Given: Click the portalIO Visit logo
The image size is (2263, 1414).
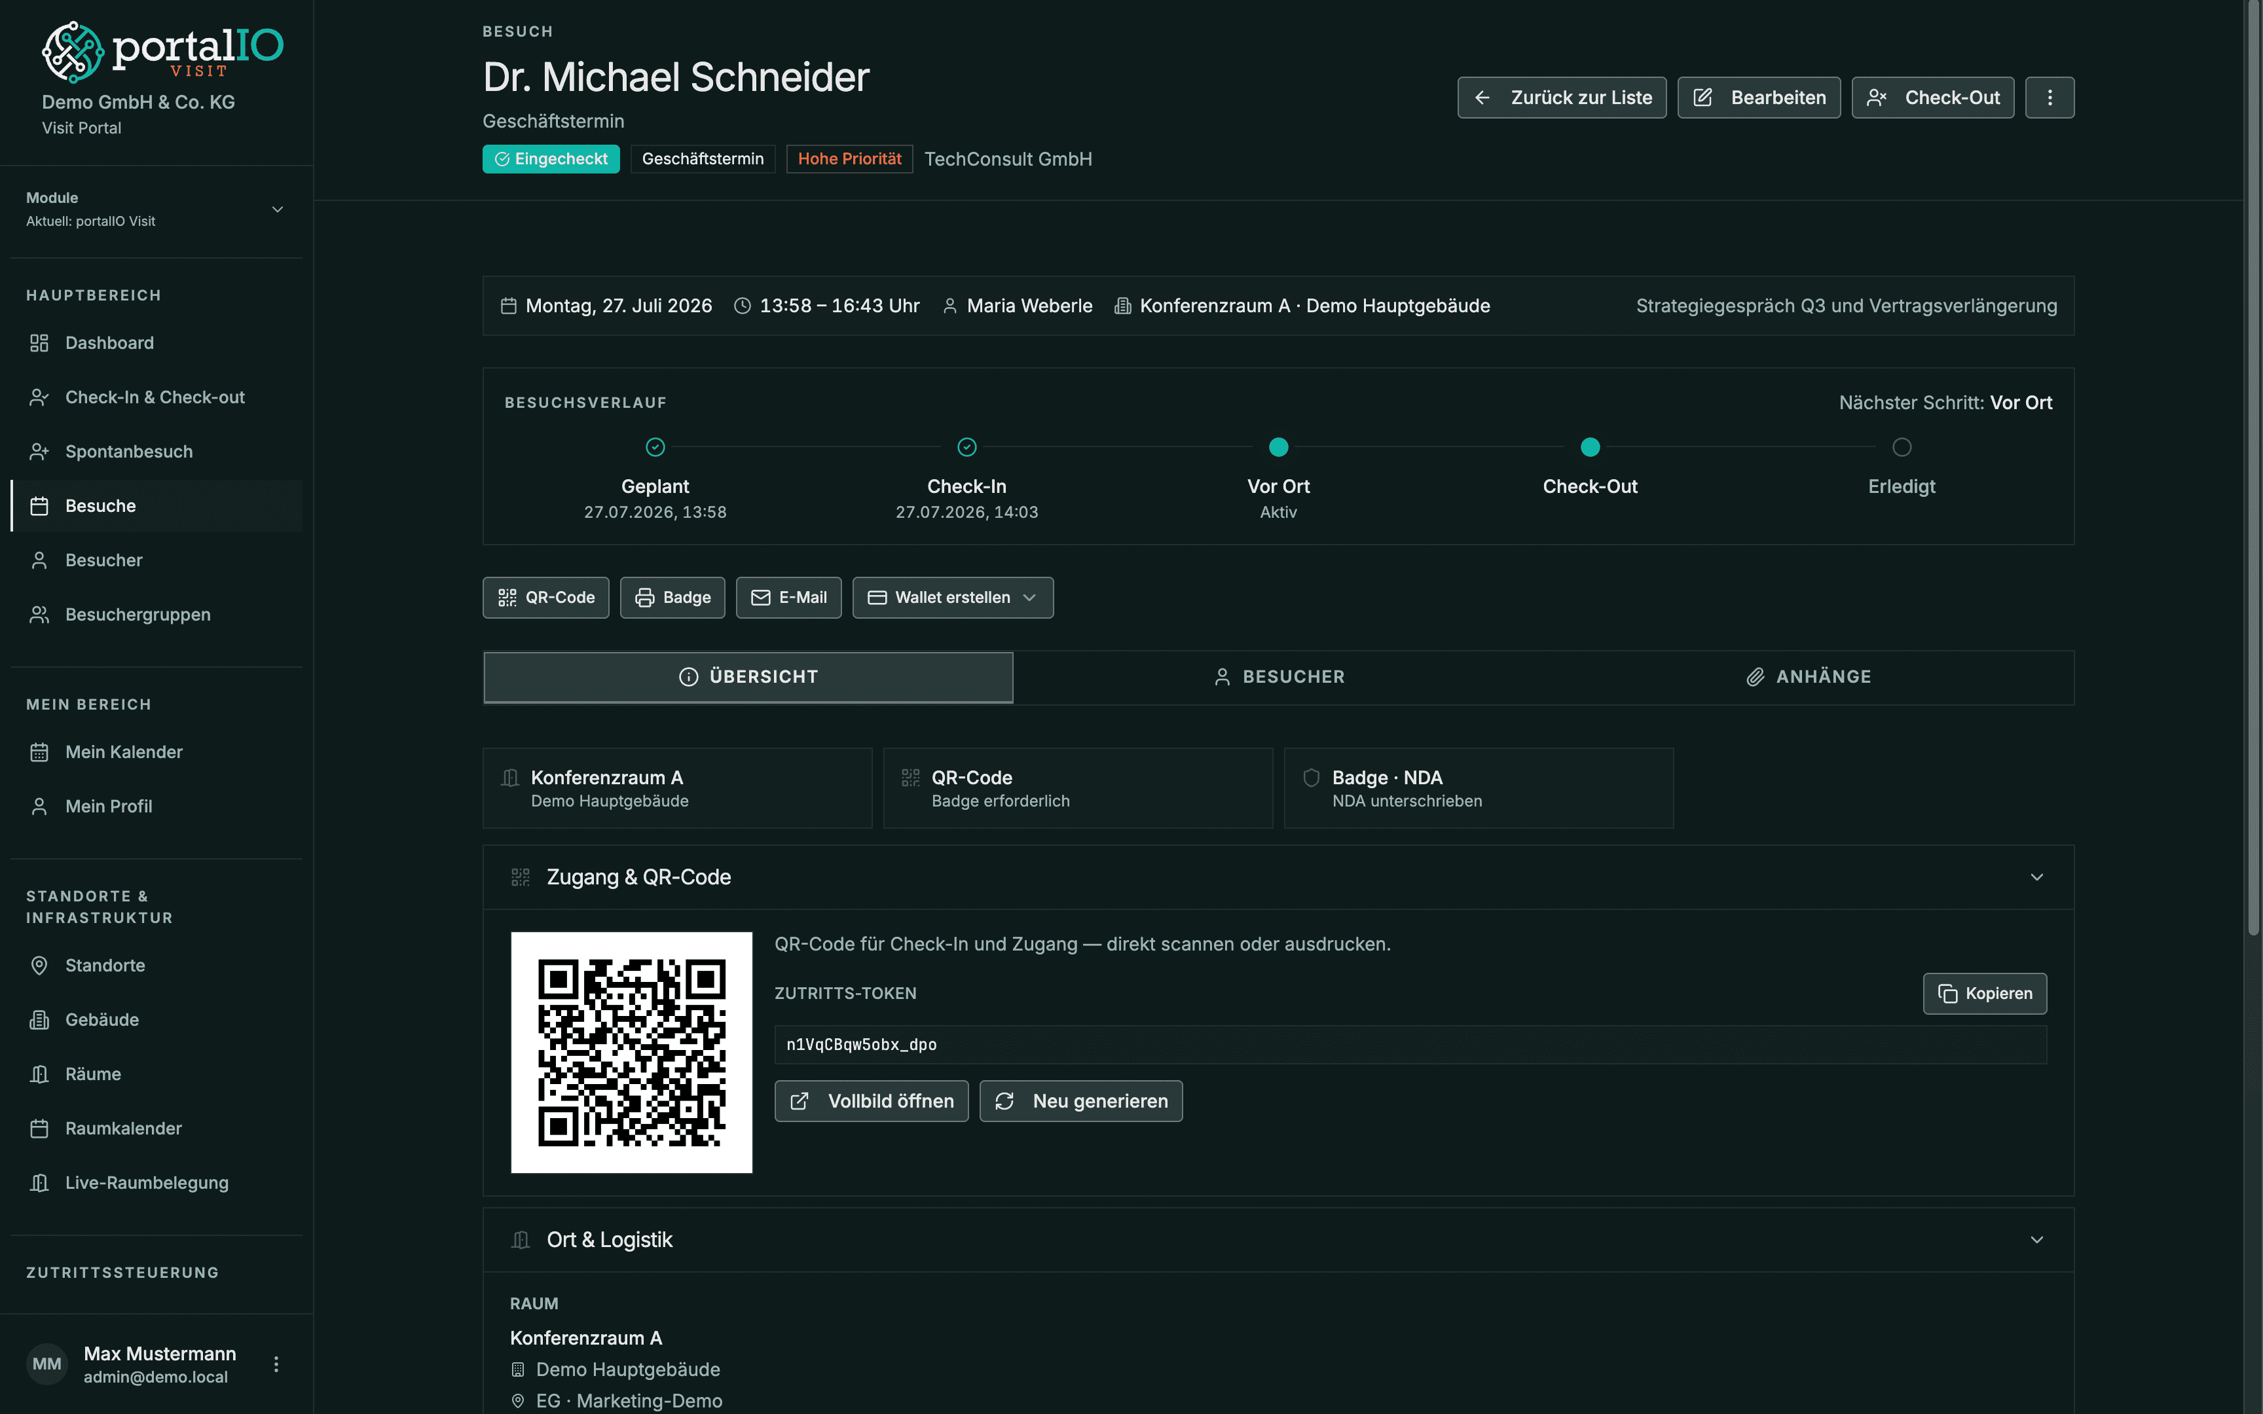Looking at the screenshot, I should tap(162, 52).
